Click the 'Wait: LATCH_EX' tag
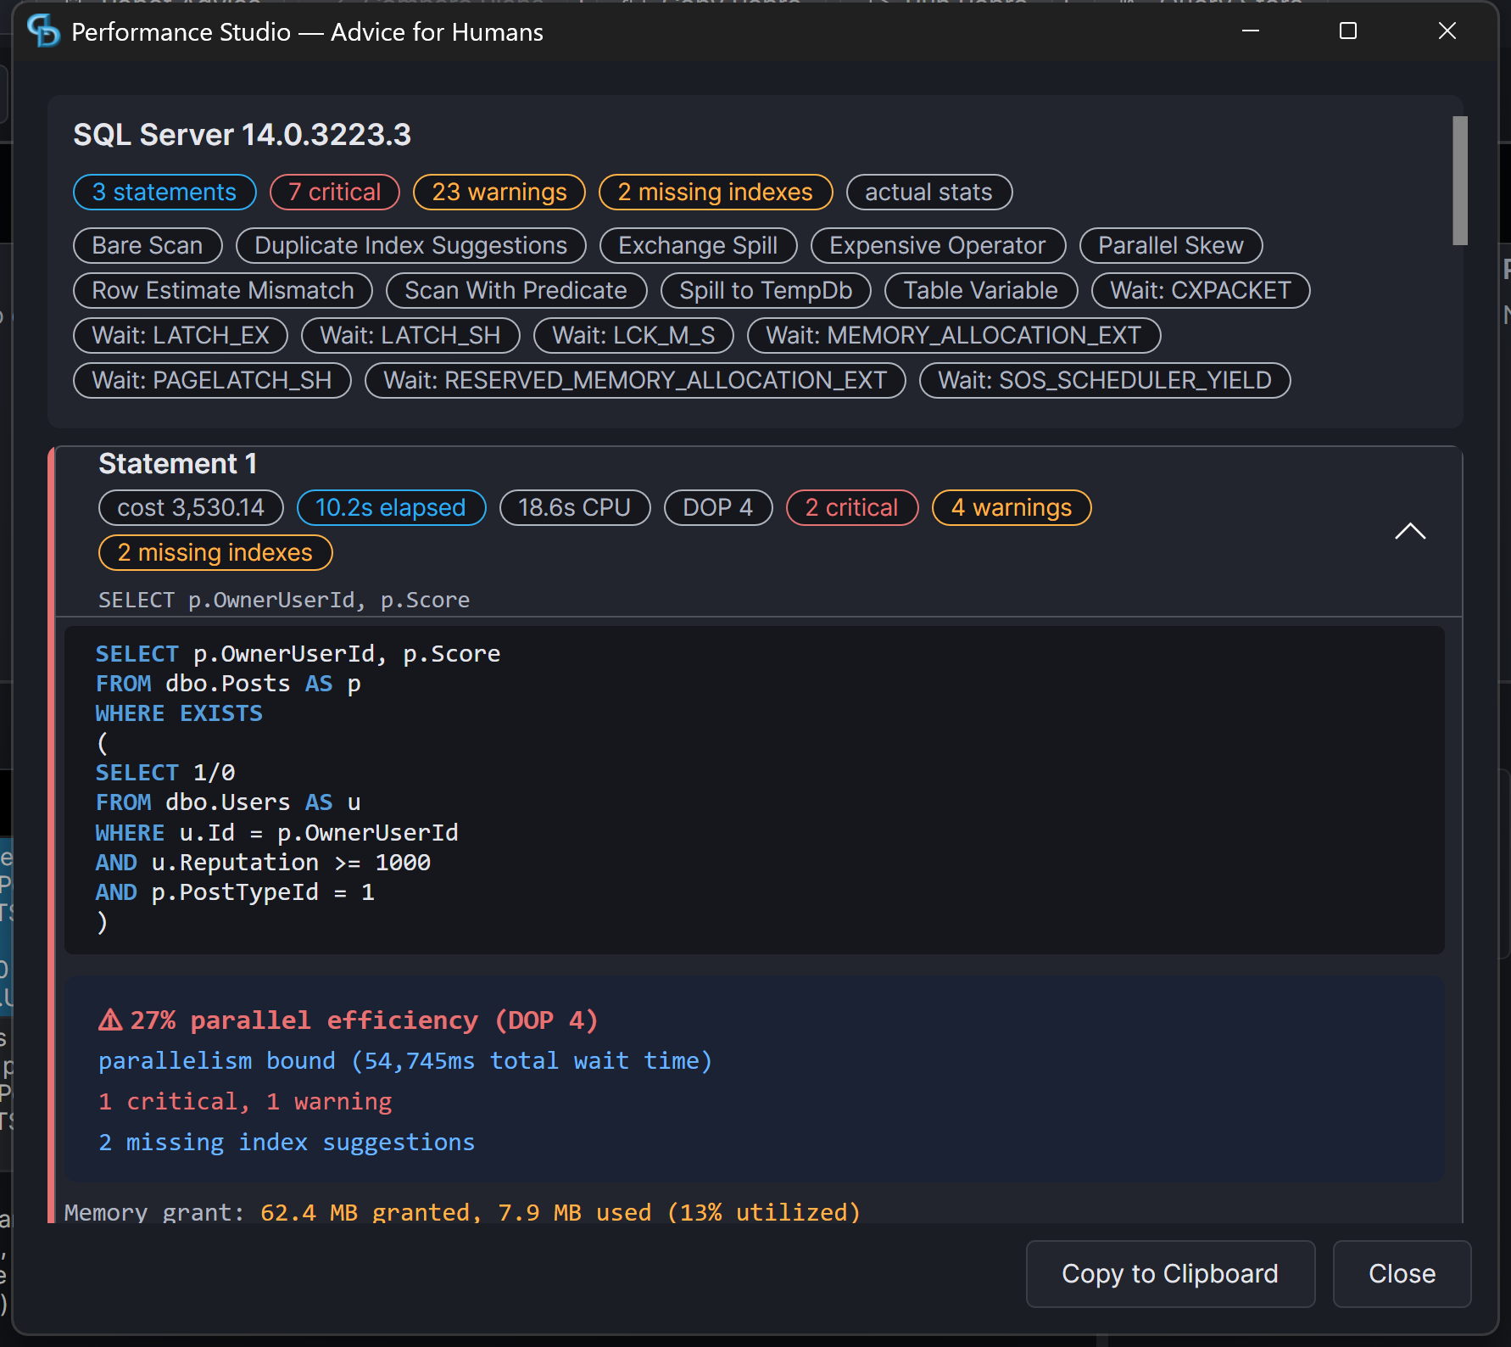The height and width of the screenshot is (1347, 1511). 181,335
